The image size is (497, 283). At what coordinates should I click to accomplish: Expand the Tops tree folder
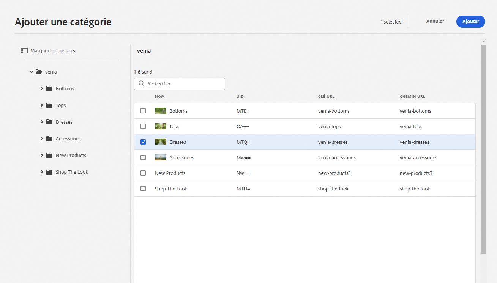(x=42, y=105)
